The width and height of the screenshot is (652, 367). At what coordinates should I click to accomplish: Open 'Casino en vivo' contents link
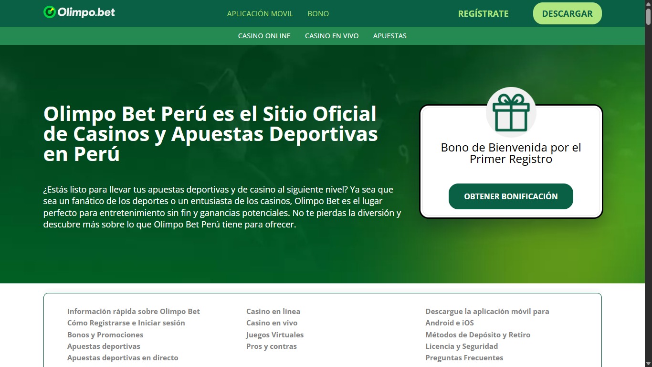[272, 323]
